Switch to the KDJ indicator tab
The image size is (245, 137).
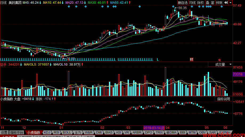click(x=47, y=133)
